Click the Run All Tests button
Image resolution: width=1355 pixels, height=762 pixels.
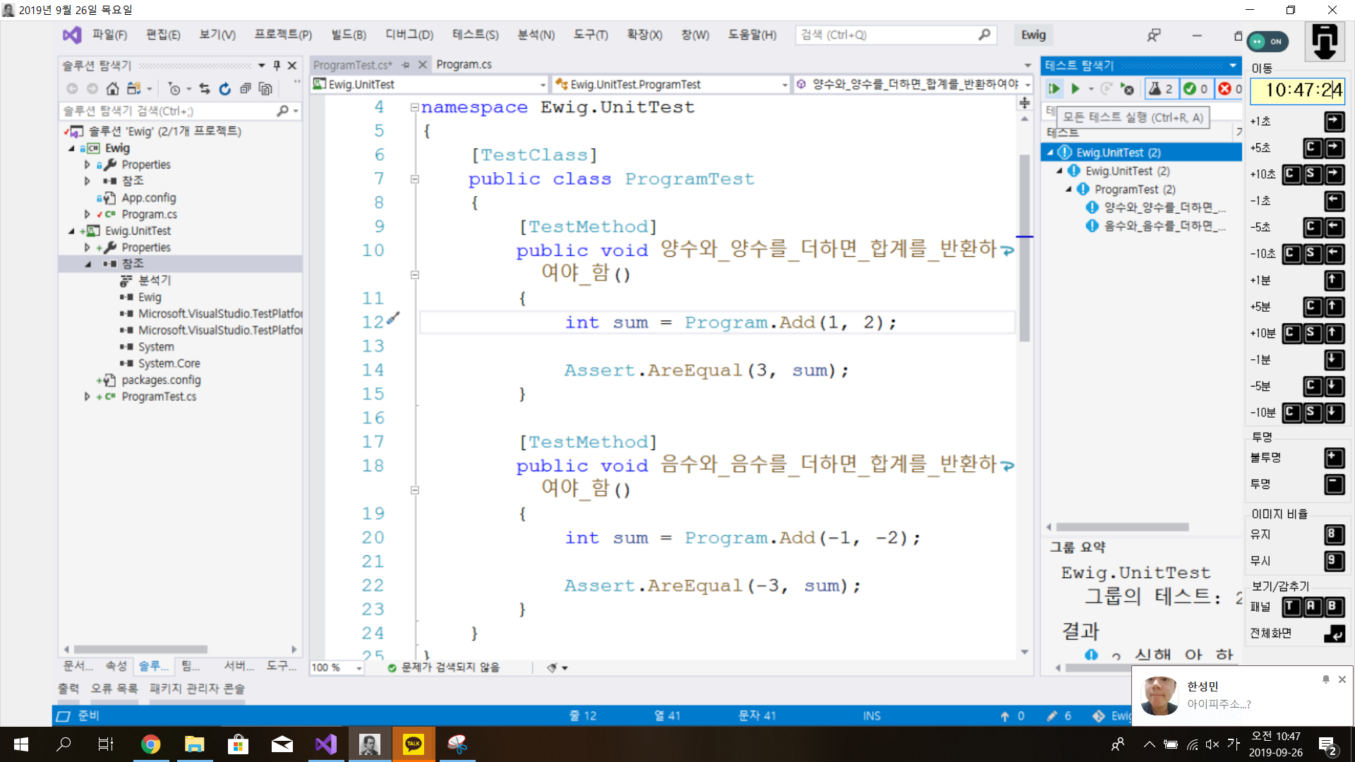click(x=1054, y=89)
